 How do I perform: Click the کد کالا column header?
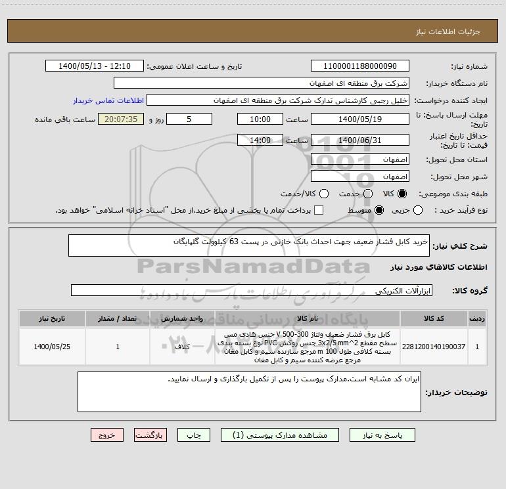coord(434,318)
